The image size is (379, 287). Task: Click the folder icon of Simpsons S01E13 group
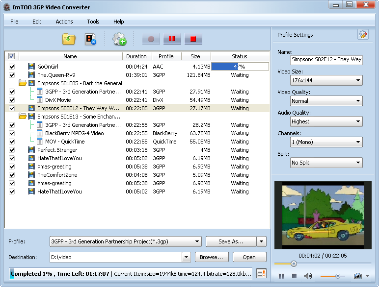coord(23,117)
